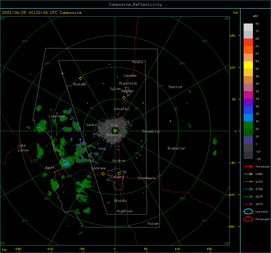This screenshot has height=253, width=271.
Task: Select the Sylvan label
Action: (115, 89)
